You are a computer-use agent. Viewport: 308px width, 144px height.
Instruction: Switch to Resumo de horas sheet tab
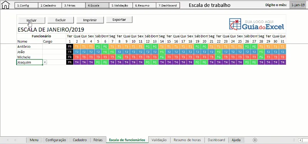click(x=187, y=140)
